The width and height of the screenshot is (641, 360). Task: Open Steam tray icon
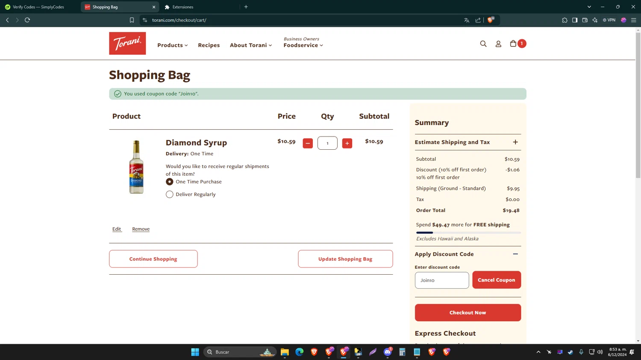tap(570, 352)
